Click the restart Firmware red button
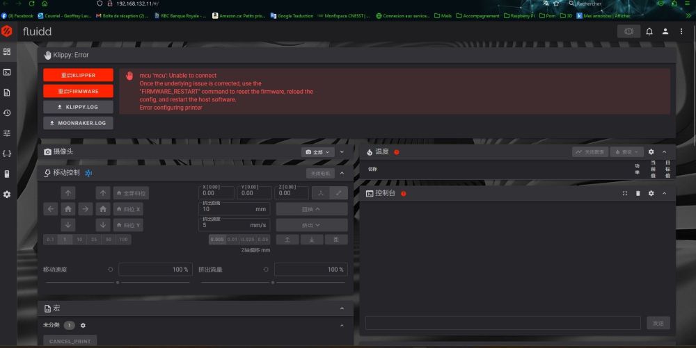696x348 pixels. (x=78, y=91)
